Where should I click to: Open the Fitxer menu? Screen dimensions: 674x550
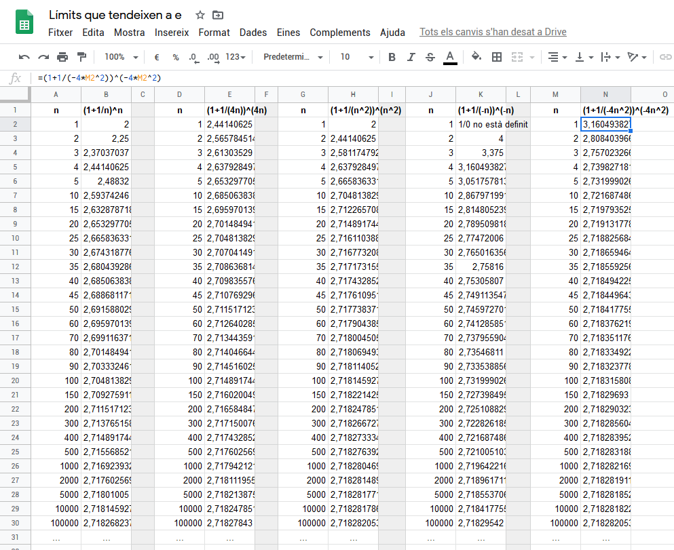60,33
